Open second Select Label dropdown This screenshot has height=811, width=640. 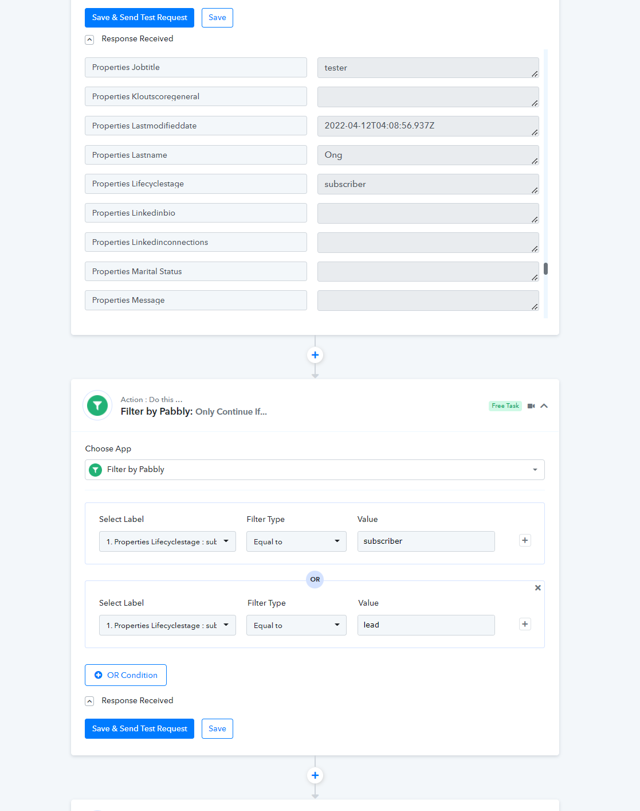[167, 625]
